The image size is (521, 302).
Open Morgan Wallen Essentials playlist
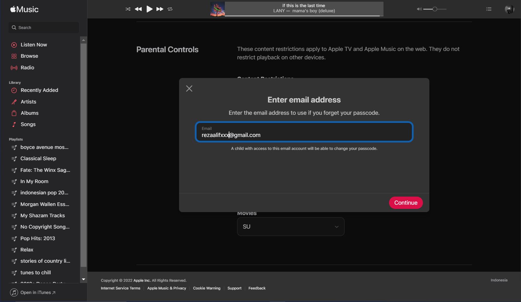coord(45,204)
